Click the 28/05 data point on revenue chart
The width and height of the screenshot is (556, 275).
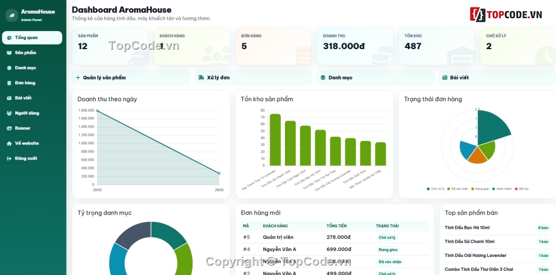(97, 111)
